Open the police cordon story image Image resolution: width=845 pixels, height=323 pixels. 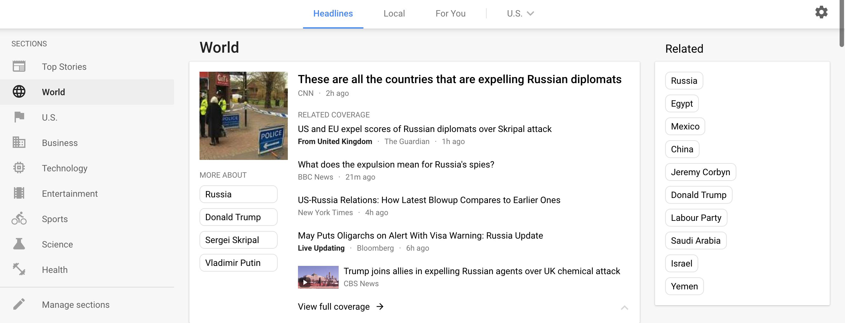click(x=243, y=115)
